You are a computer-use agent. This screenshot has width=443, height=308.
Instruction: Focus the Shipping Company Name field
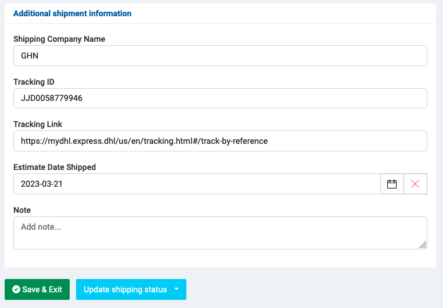[220, 56]
